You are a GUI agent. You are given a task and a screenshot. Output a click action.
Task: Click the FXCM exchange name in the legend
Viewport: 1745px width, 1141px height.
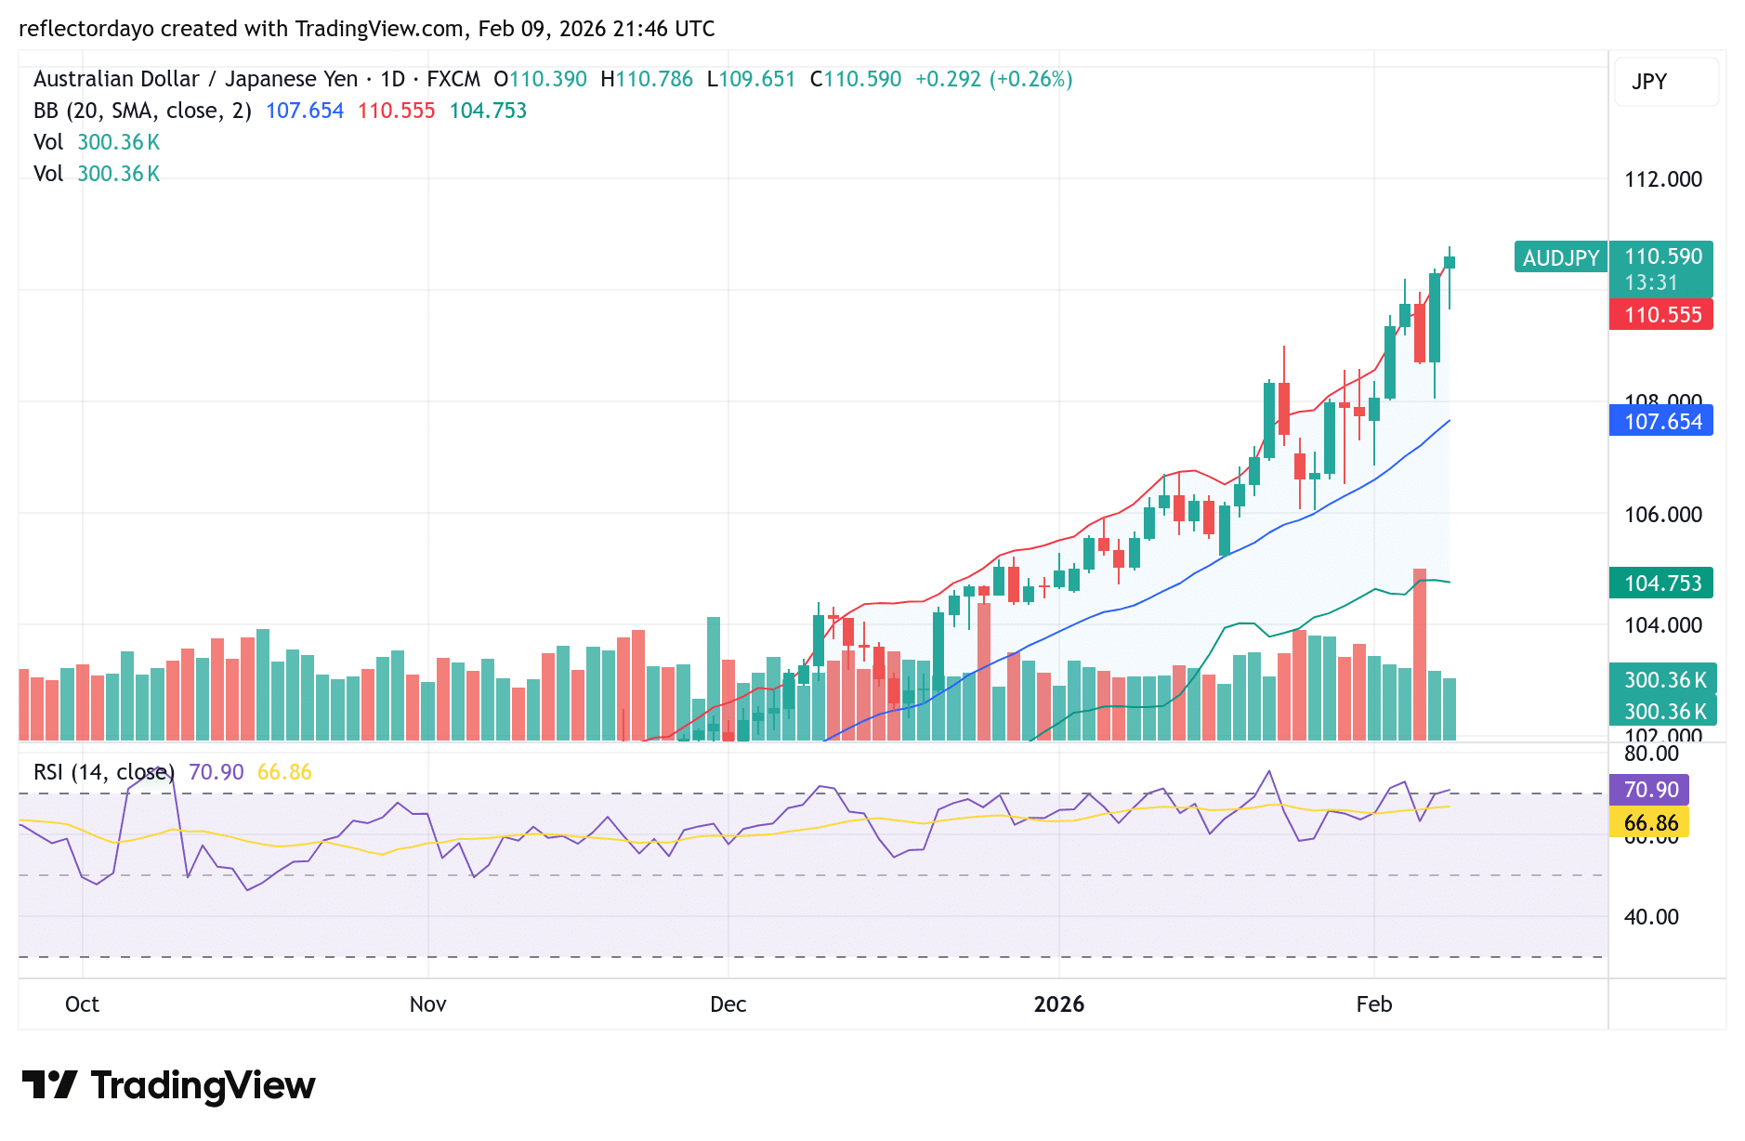453,79
